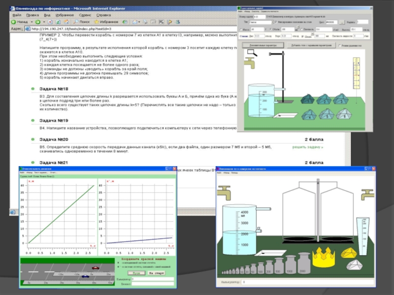Select the Масса radio button
Image resolution: width=394 pixels, height=295 pixels.
tap(241, 29)
